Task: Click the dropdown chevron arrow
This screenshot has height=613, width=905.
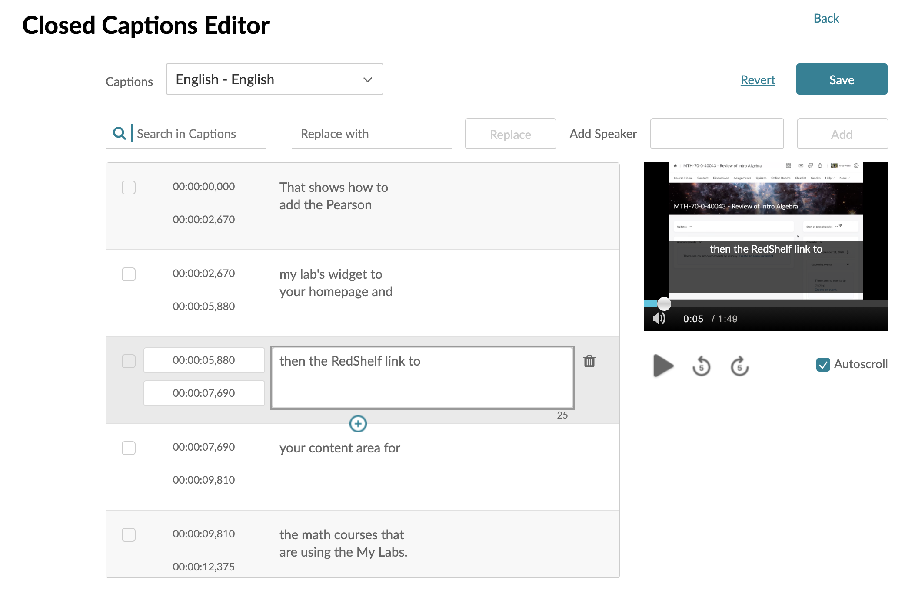Action: point(368,80)
